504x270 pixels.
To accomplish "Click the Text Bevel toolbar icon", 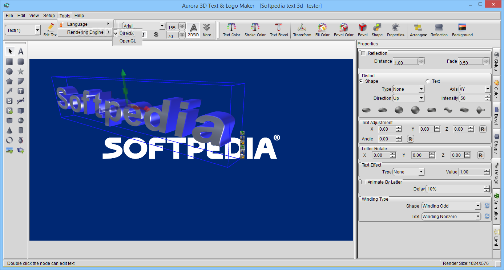I will click(x=279, y=30).
